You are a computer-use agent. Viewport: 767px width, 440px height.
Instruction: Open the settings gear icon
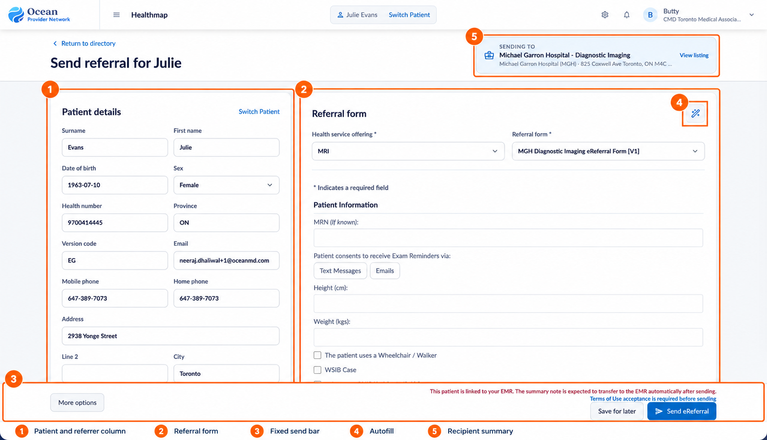(x=605, y=15)
